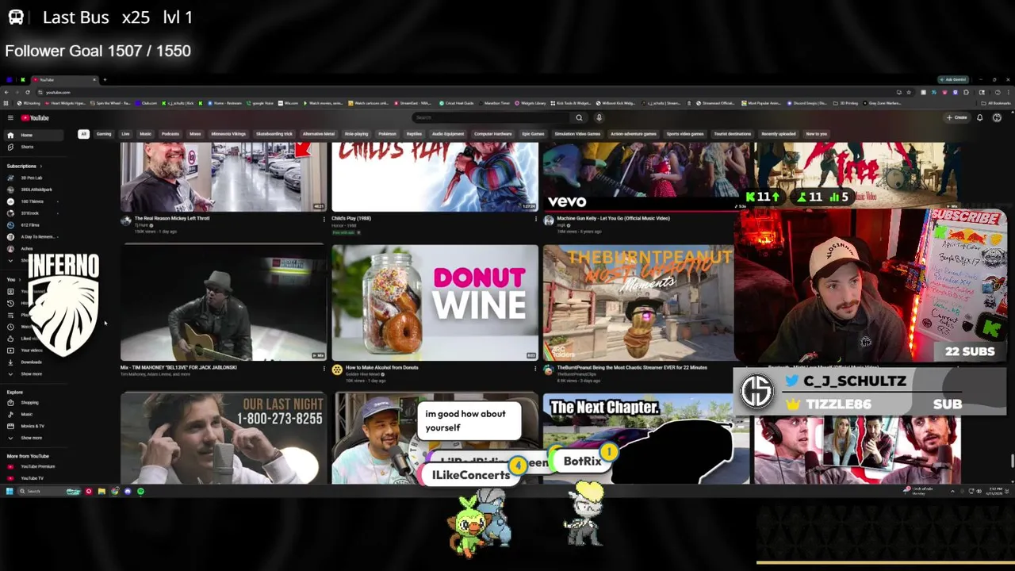Play the Tim Mahoney guitar video thumbnail

pos(223,302)
